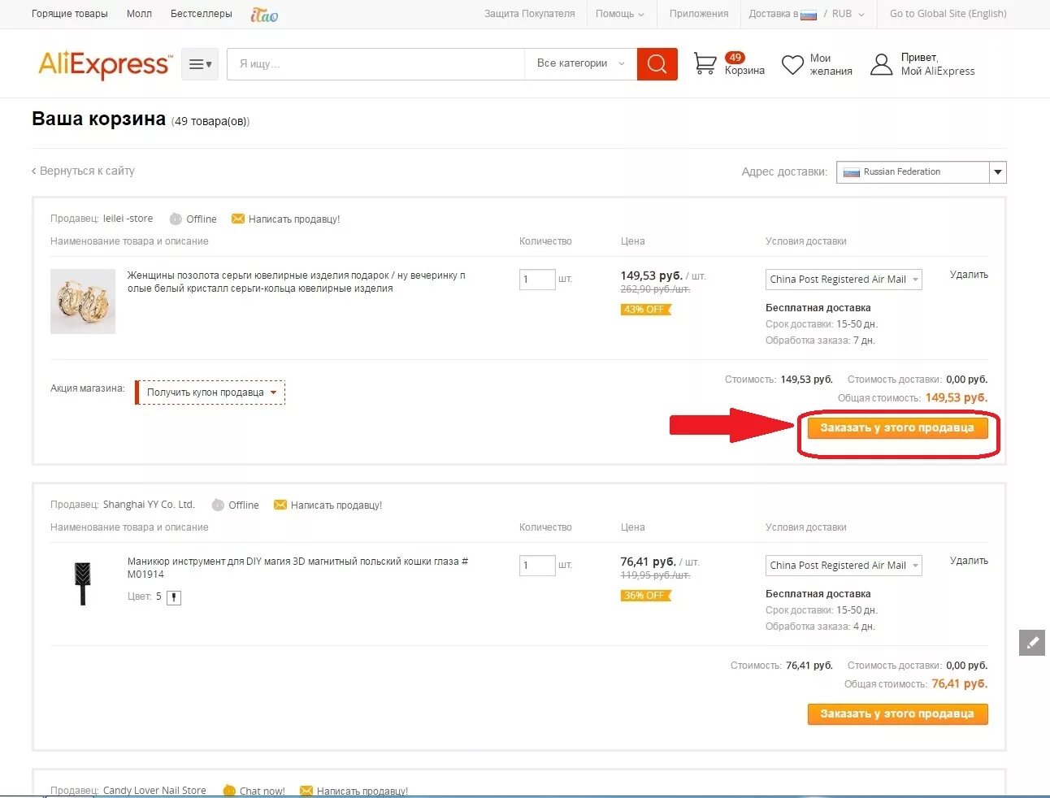Open the manicure tool product title link
Viewport: 1050px width, 798px height.
(x=297, y=568)
